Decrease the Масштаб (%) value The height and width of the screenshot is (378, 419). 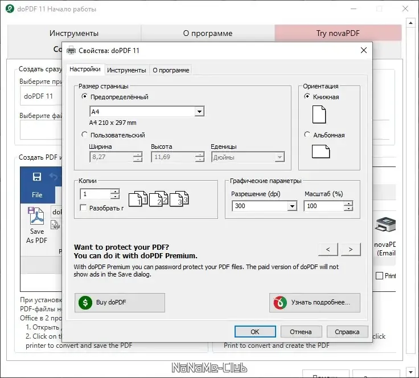[x=348, y=209]
